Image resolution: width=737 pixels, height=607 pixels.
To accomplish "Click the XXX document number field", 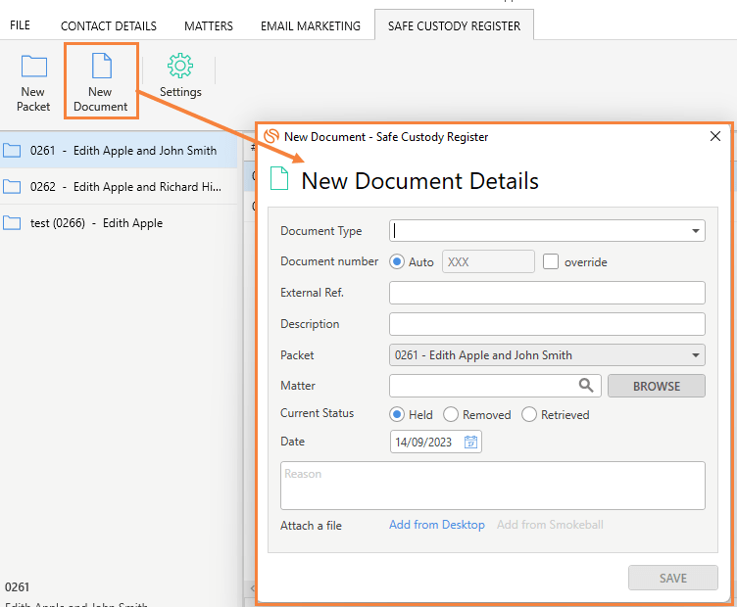I will [x=488, y=262].
